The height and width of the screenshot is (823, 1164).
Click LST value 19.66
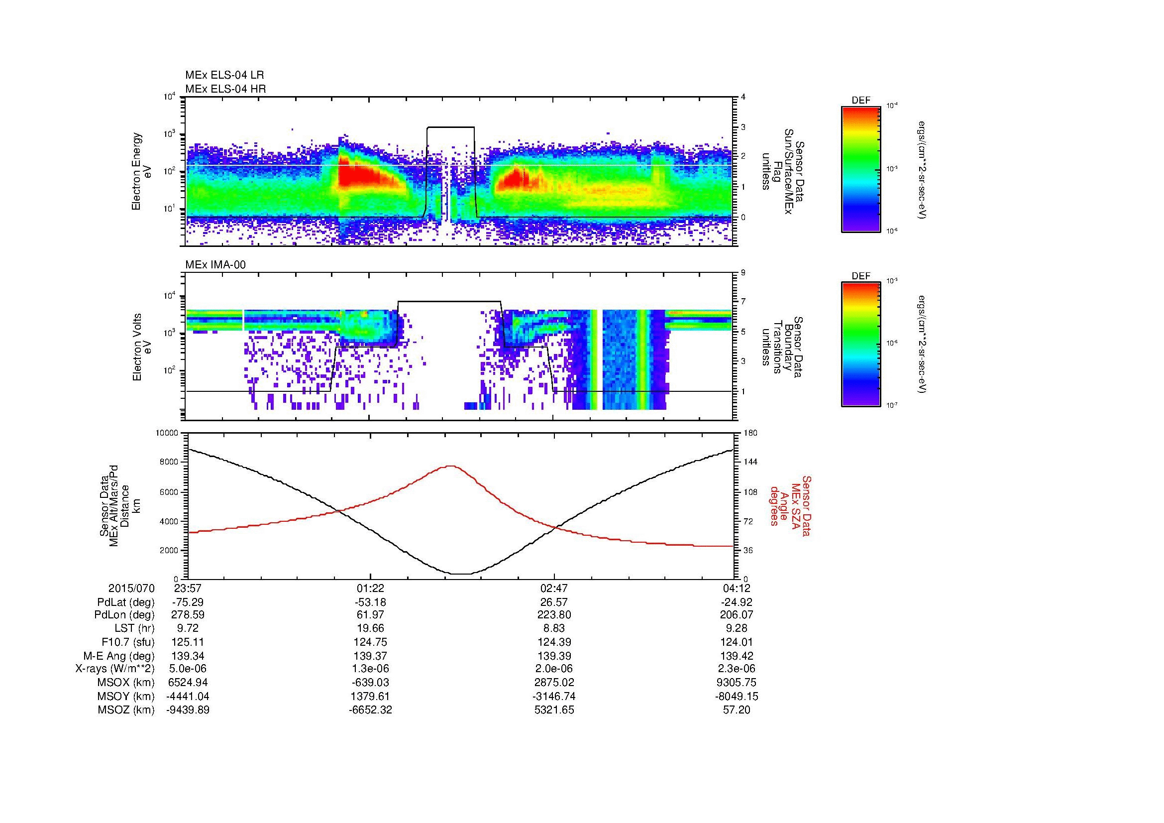371,629
